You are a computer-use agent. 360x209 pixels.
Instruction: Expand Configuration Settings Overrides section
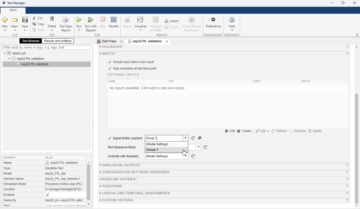click(100, 172)
